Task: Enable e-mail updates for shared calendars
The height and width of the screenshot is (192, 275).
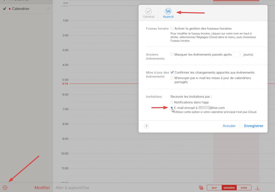Action: coord(172,78)
